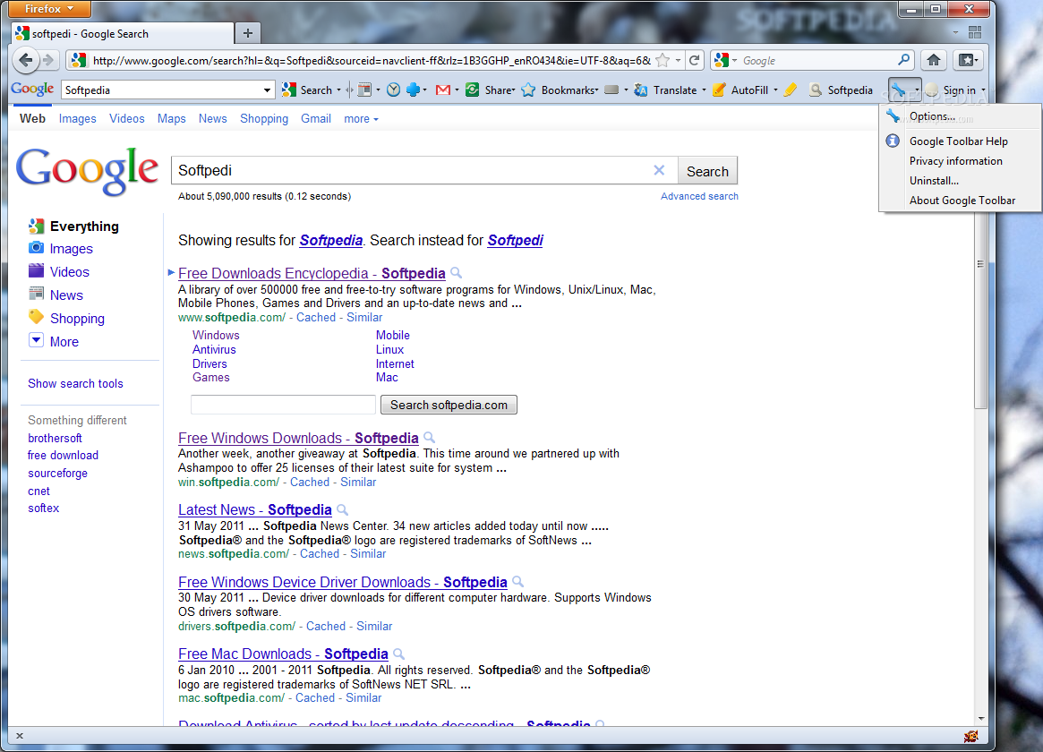The width and height of the screenshot is (1043, 752).
Task: Click the sourceforge related search
Action: pos(57,474)
